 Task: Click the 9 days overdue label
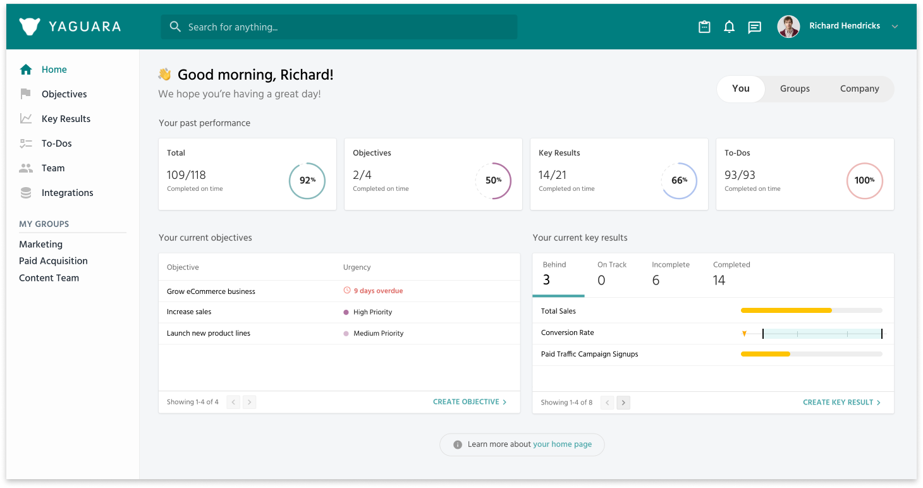tap(378, 291)
